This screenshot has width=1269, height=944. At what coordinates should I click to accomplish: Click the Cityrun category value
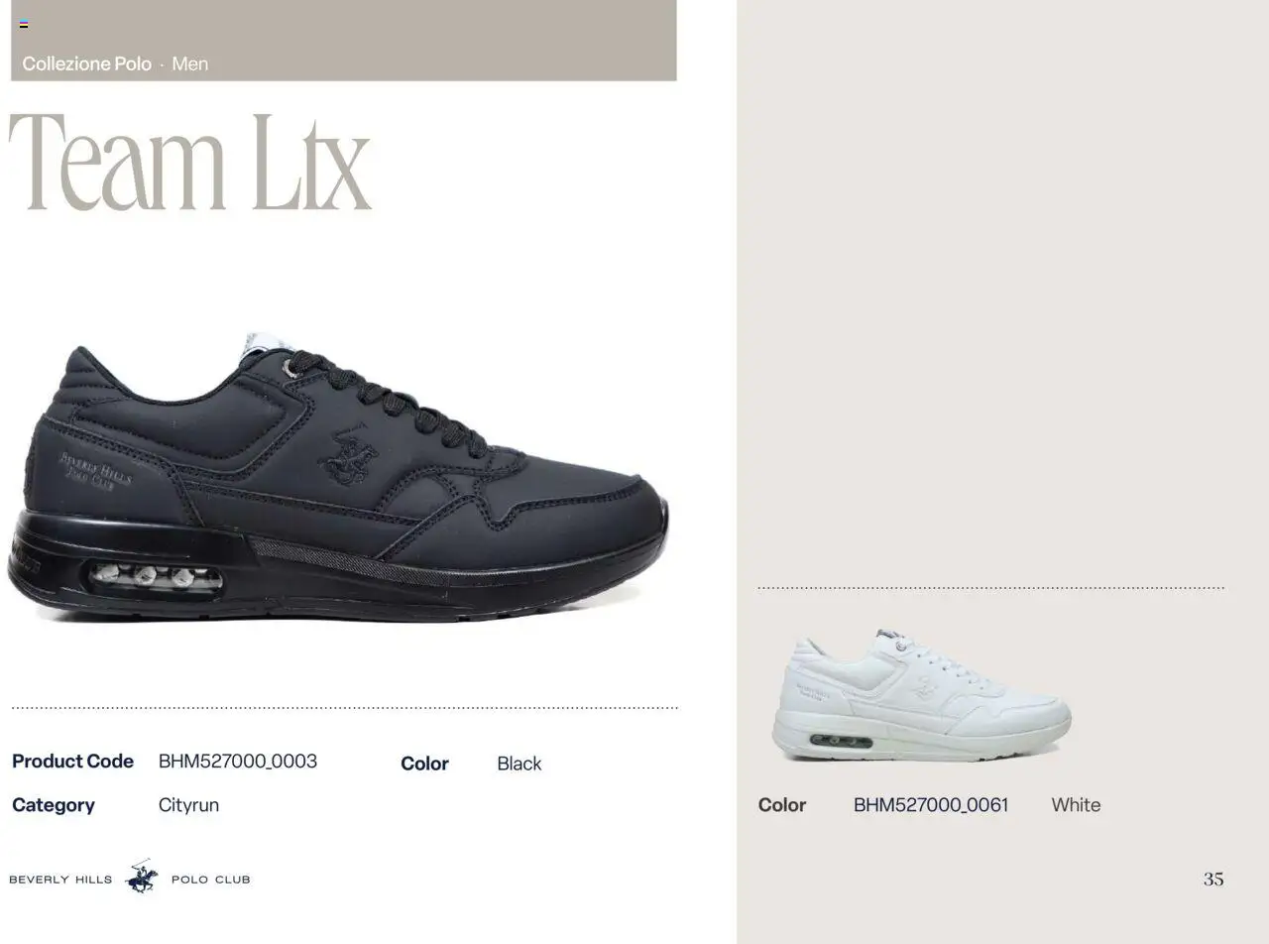[x=188, y=805]
